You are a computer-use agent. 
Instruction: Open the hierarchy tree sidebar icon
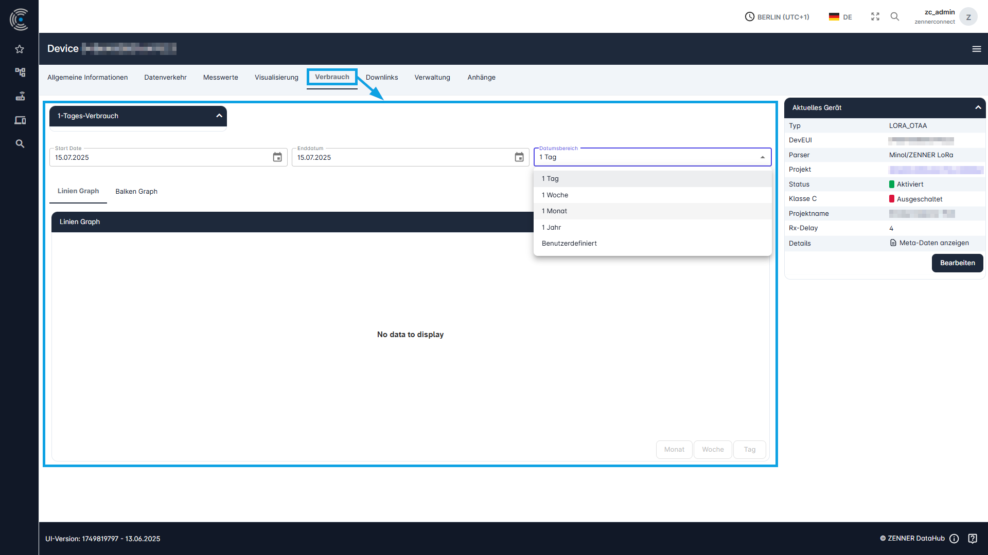pyautogui.click(x=20, y=72)
